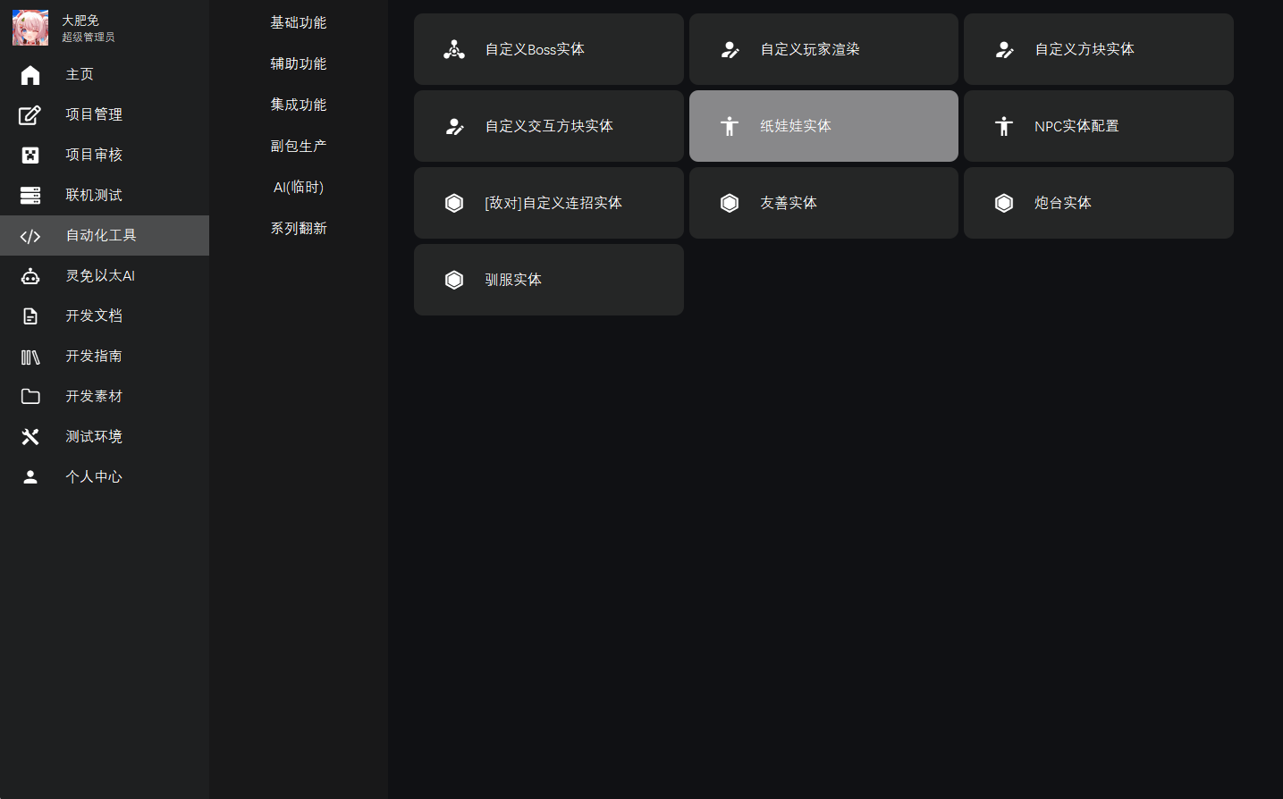This screenshot has width=1283, height=799.
Task: Click the home icon beside 主页
Action: pyautogui.click(x=30, y=75)
